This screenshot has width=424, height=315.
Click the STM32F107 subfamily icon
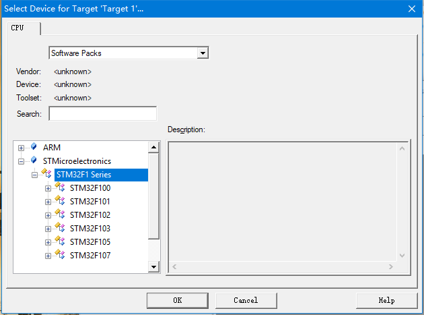(60, 254)
